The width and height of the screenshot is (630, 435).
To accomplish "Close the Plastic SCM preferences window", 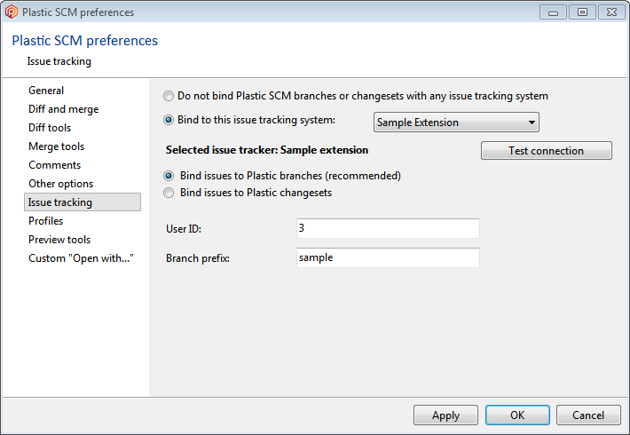I will coord(611,12).
